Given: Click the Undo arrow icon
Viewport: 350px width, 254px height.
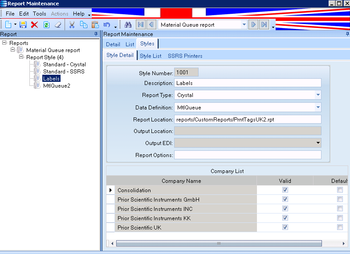Looking at the screenshot, I should [107, 24].
